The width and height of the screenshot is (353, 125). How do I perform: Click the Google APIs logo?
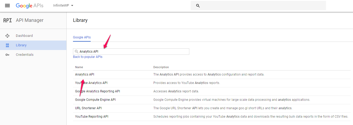pos(30,6)
